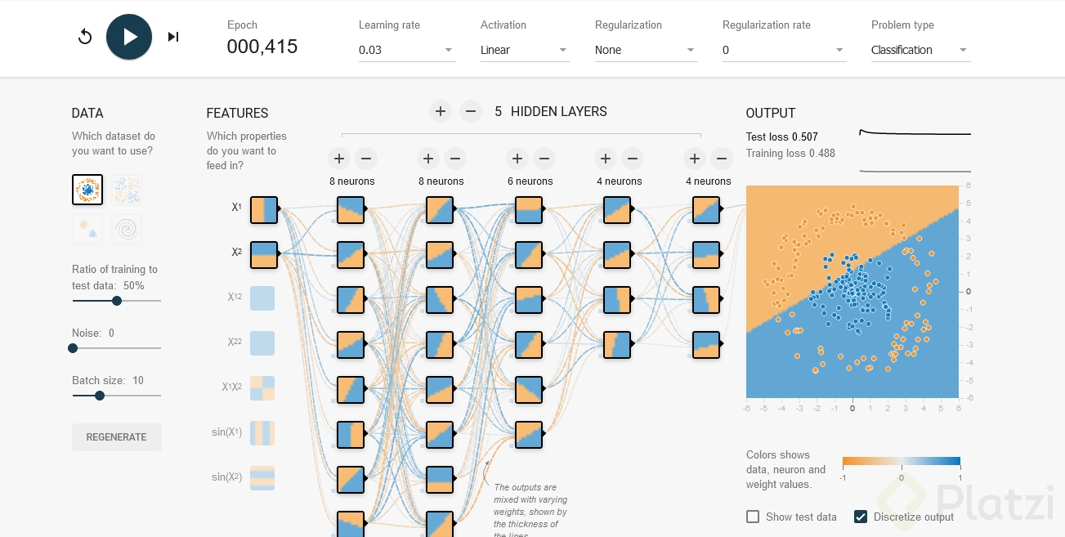Enable the X1X2 feature input
The image size is (1065, 537).
coord(262,387)
